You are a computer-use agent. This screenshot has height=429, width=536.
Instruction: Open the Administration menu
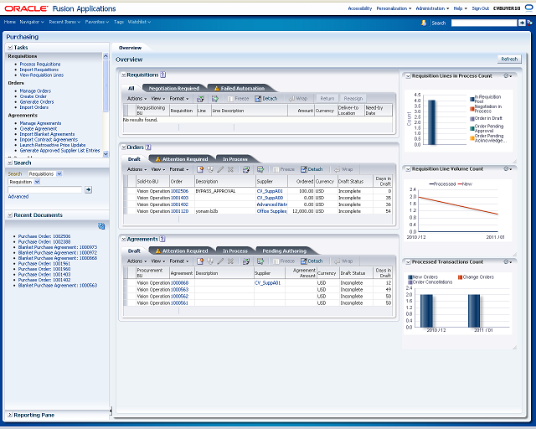432,8
